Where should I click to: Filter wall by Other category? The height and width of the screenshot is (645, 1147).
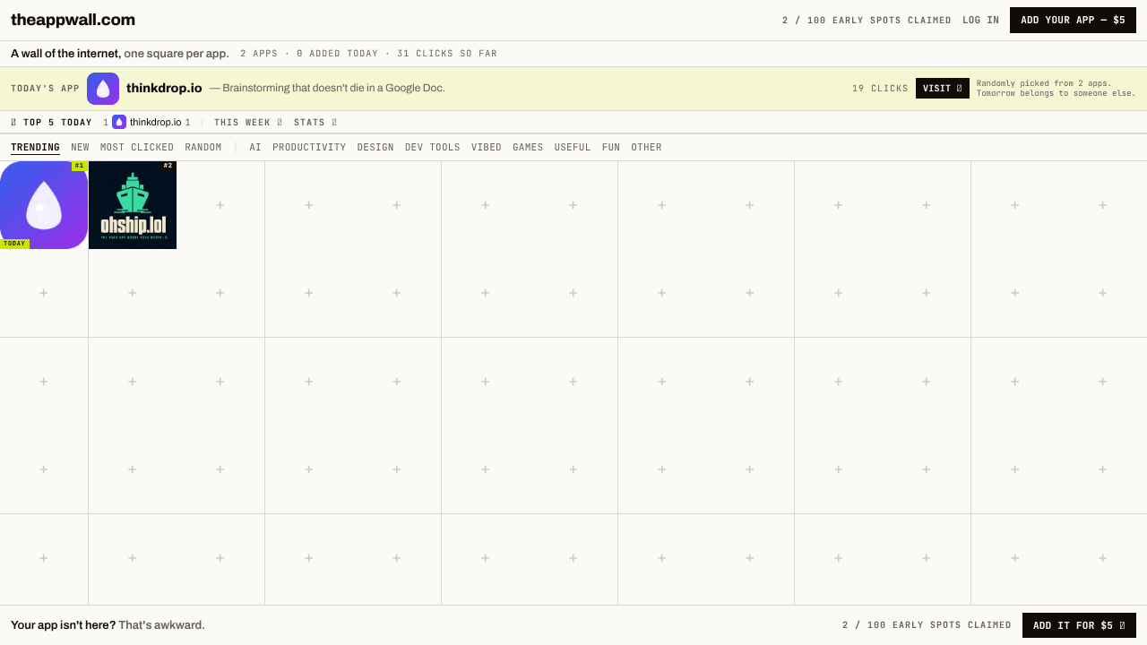646,147
